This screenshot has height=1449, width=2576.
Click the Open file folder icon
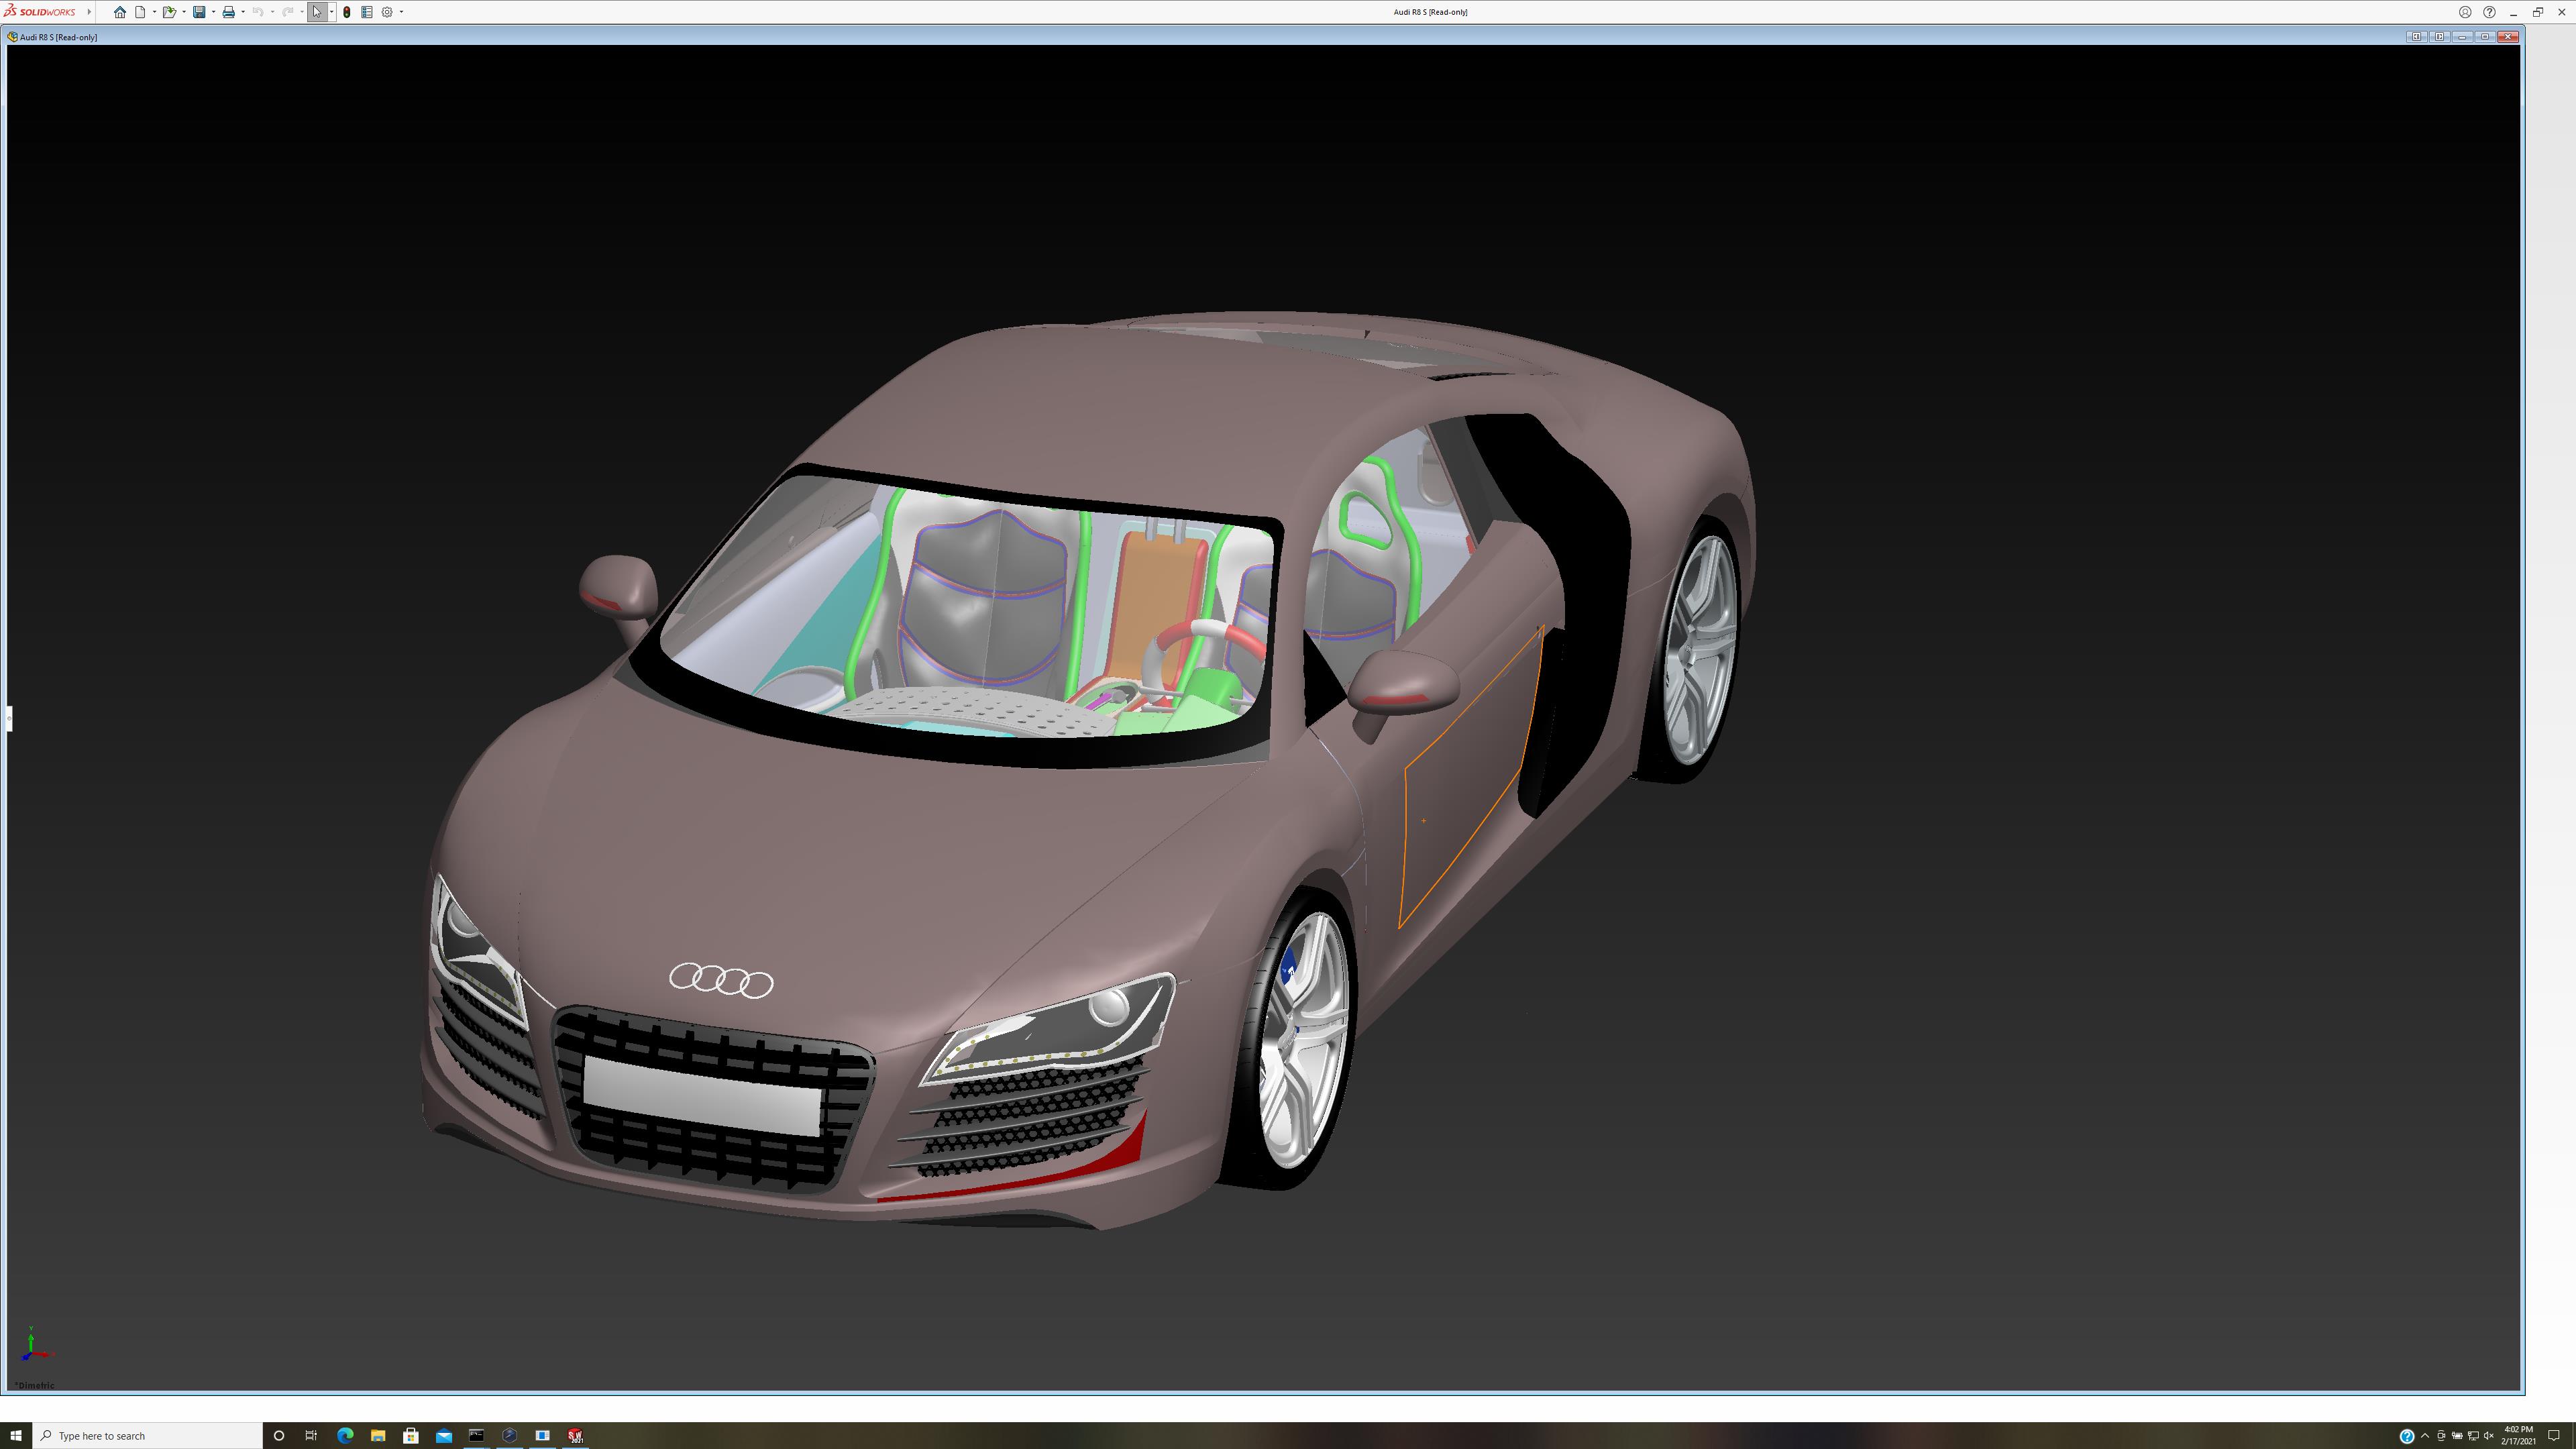click(169, 12)
